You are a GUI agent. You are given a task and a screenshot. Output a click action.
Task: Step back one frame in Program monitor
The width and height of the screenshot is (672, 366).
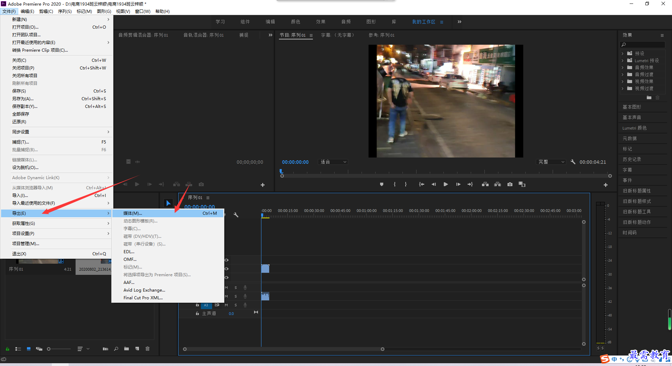click(434, 184)
